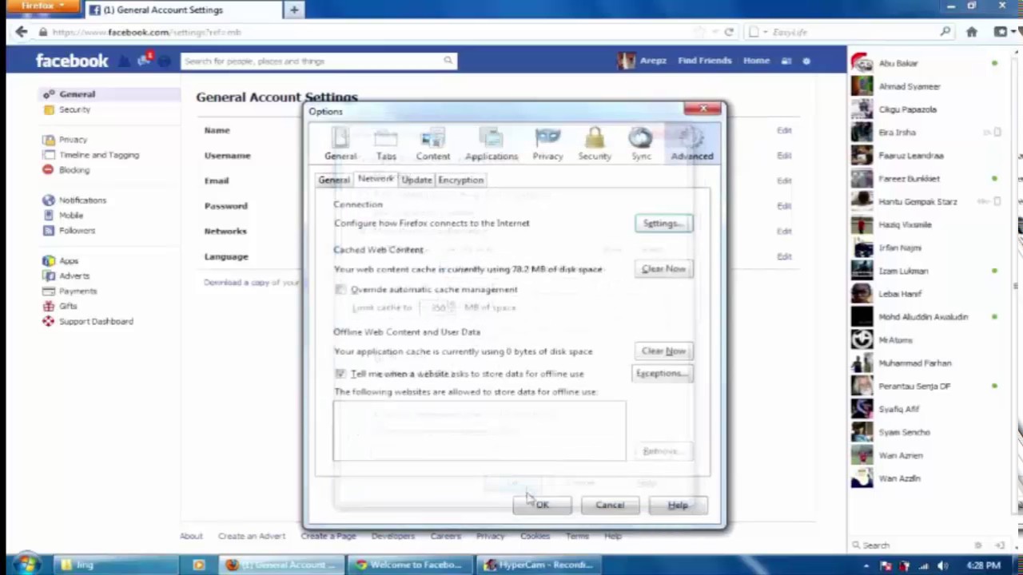This screenshot has height=575, width=1023.
Task: Select Timeline and Tagging in settings sidebar
Action: [99, 155]
